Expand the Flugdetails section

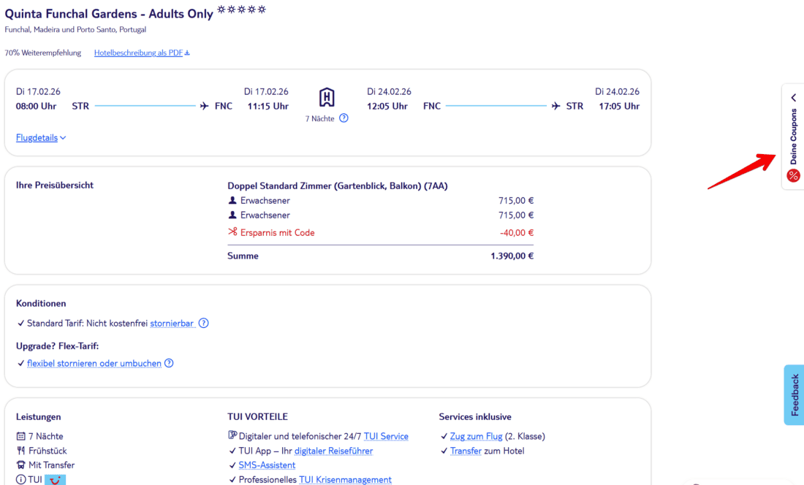41,137
